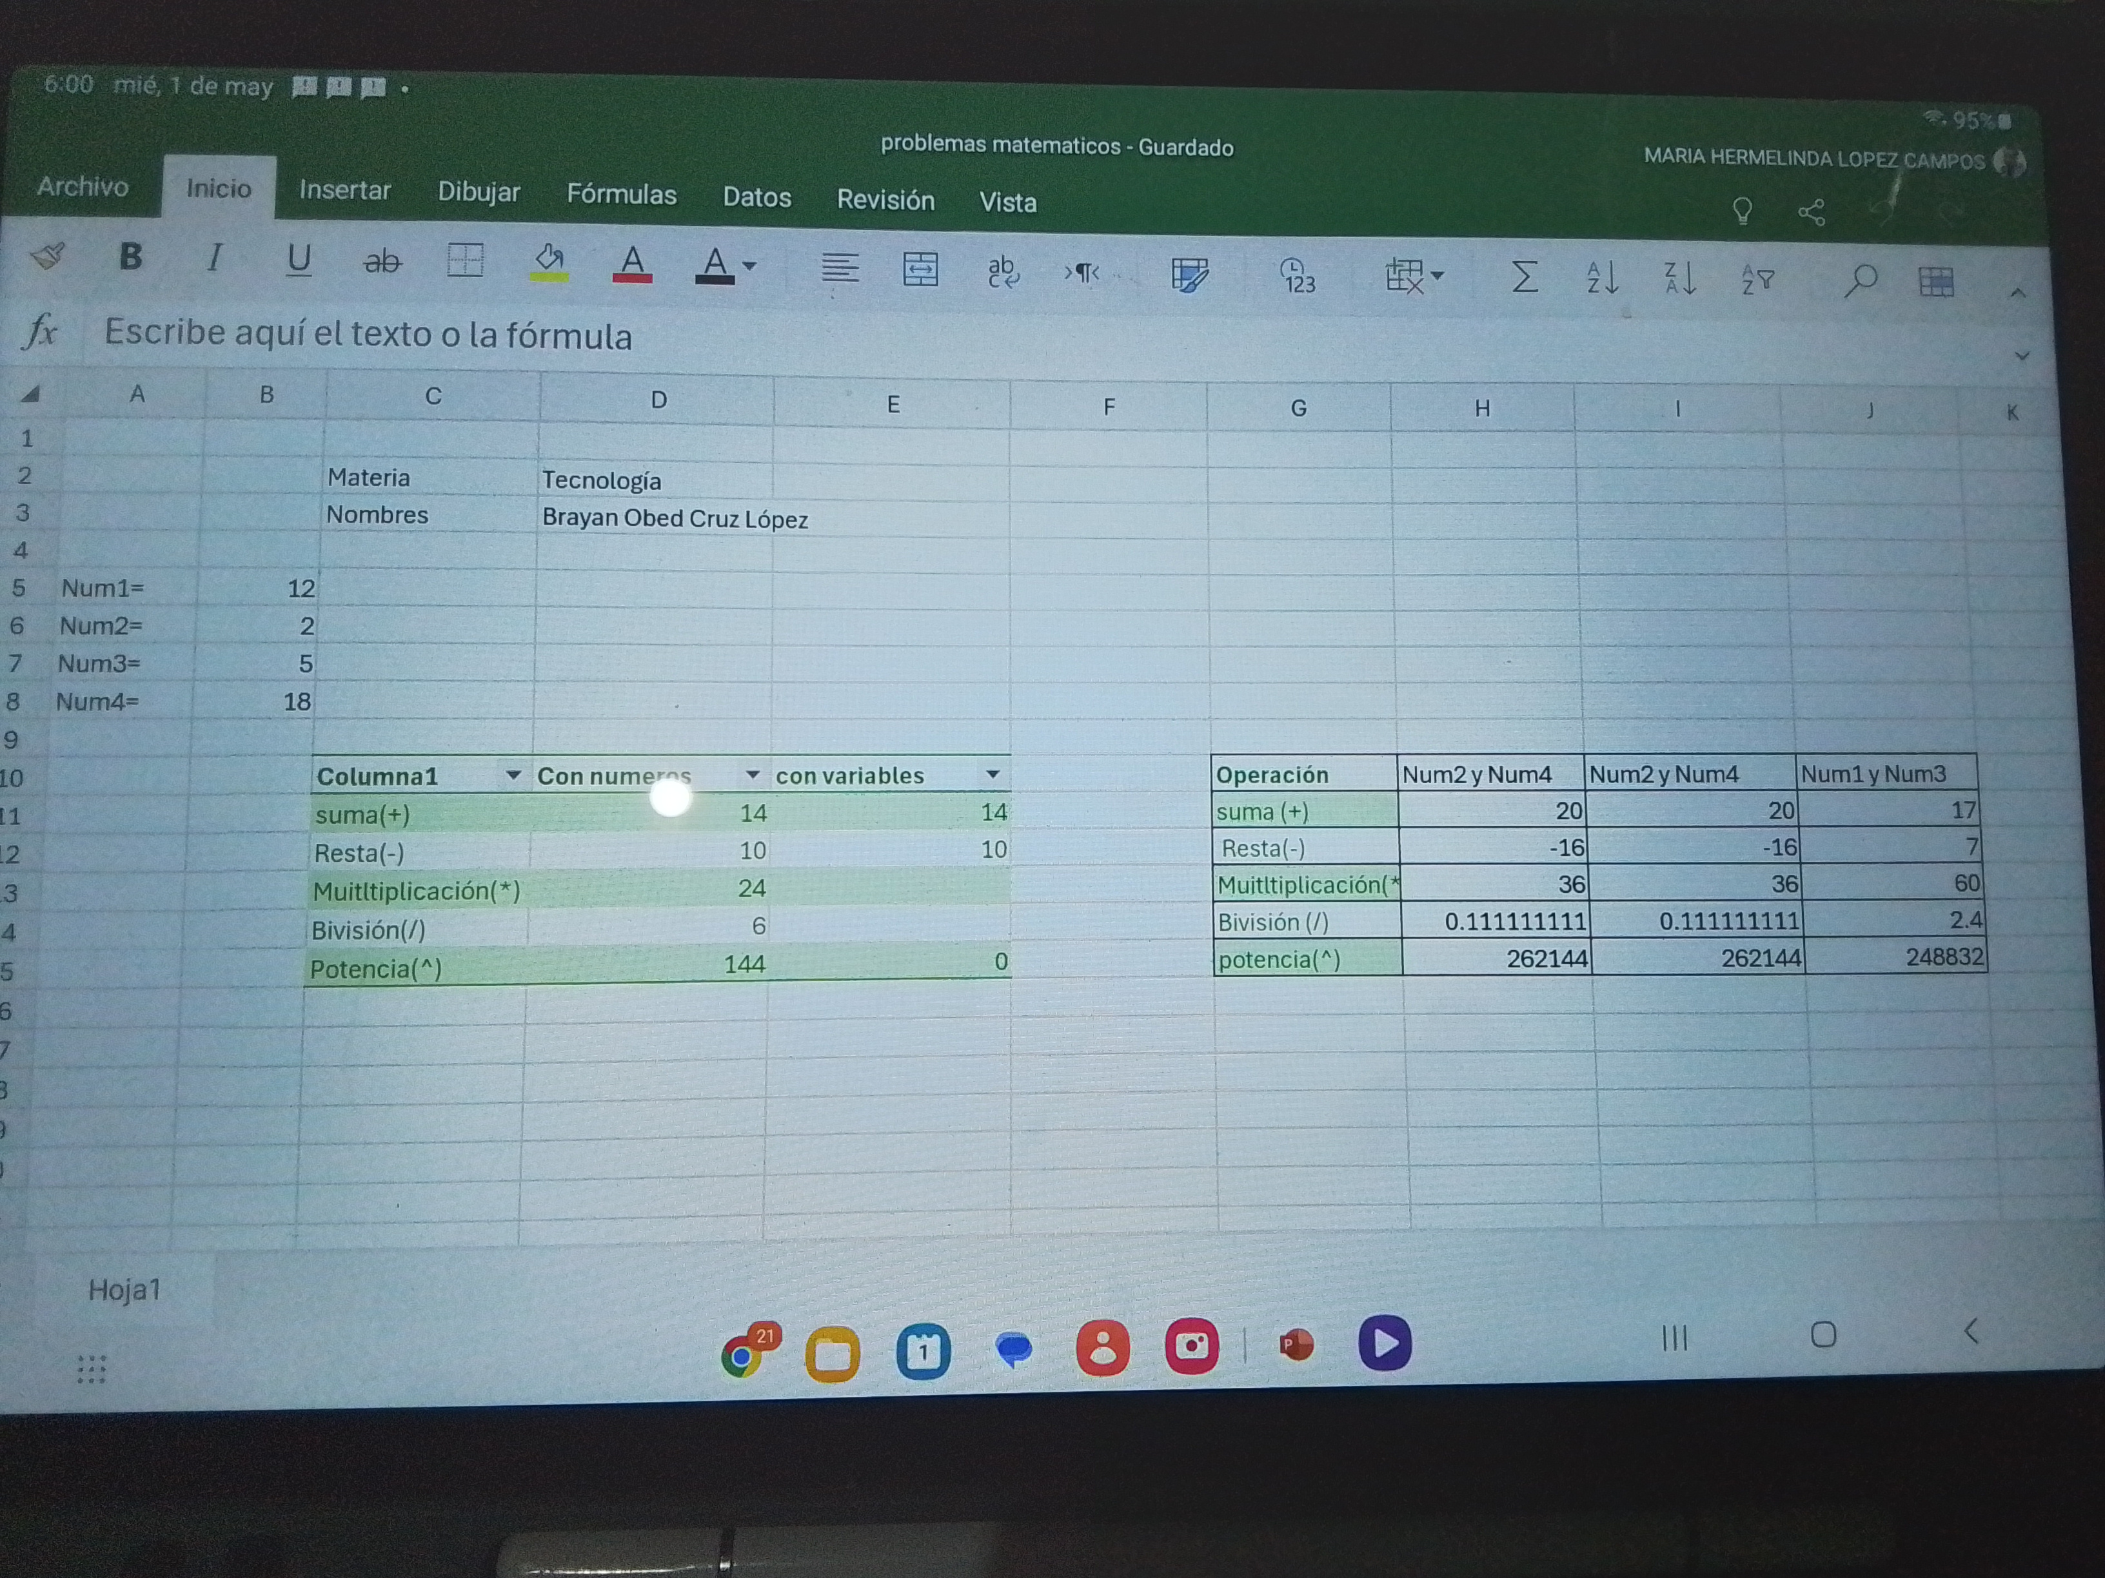Screen dimensions: 2105x1578
Task: Open the number format 123 icon
Action: pos(1298,275)
